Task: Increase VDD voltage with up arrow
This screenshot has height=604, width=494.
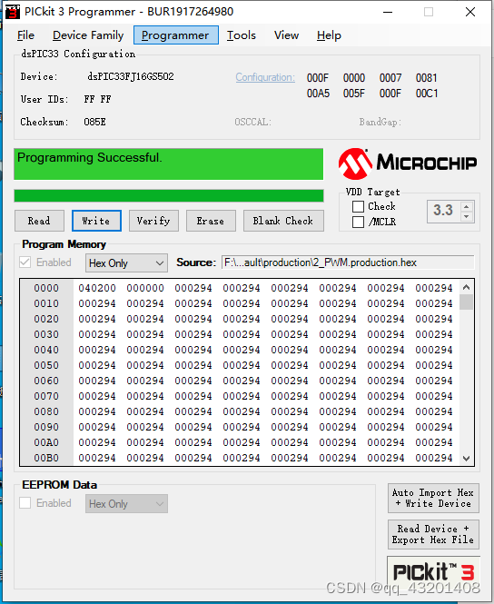Action: 467,206
